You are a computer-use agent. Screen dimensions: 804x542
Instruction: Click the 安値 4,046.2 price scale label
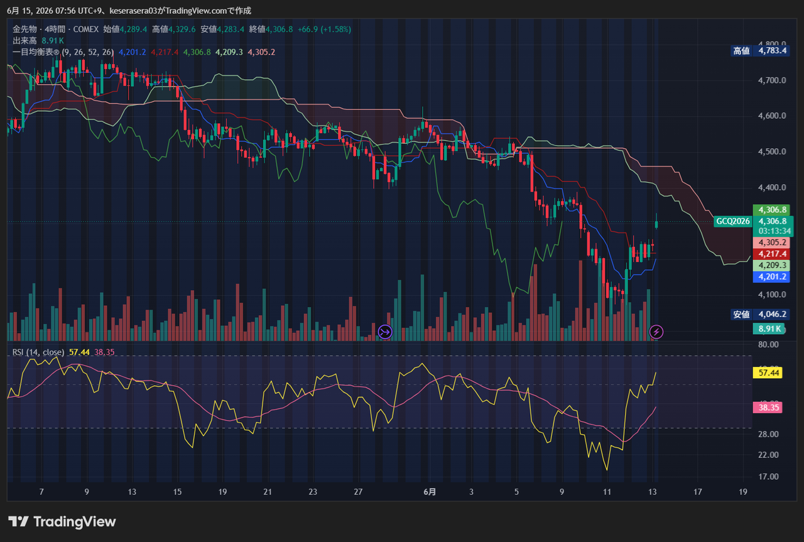pos(760,315)
